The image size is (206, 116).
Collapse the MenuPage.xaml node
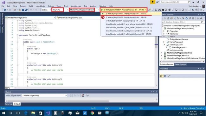tap(164, 45)
